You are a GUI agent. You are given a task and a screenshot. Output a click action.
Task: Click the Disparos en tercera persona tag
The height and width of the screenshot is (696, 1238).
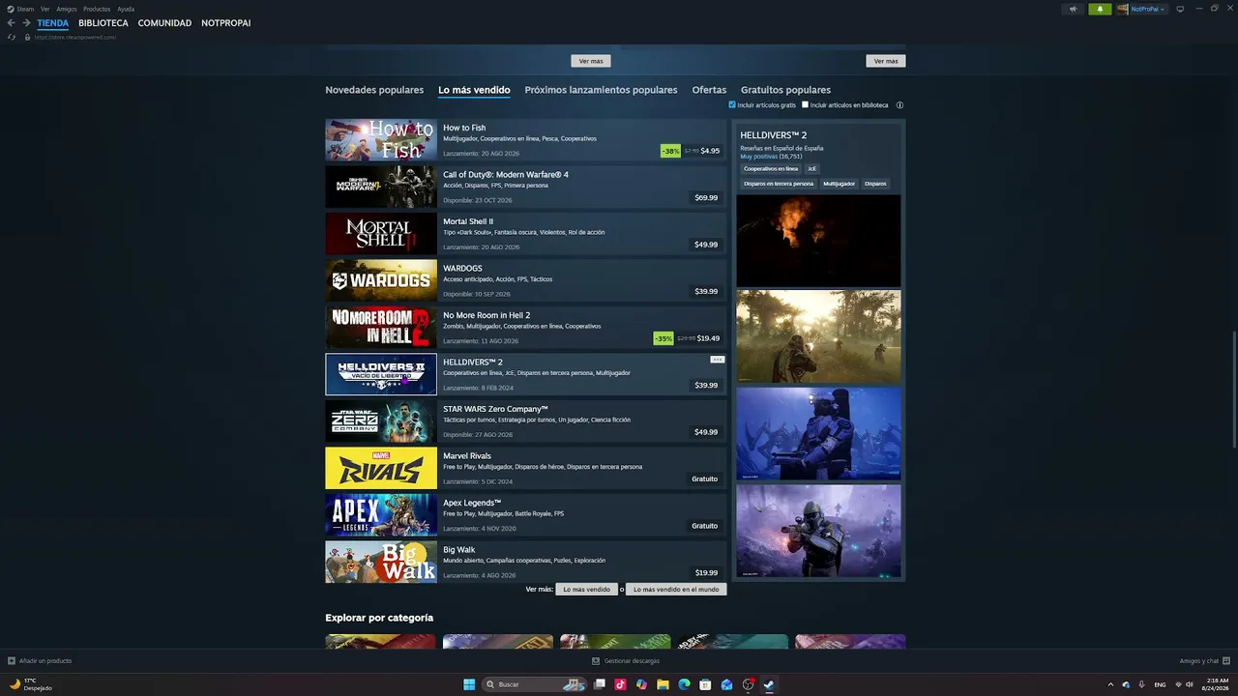click(x=779, y=184)
